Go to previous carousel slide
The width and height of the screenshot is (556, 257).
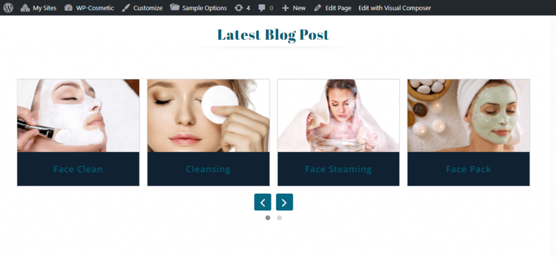click(263, 202)
